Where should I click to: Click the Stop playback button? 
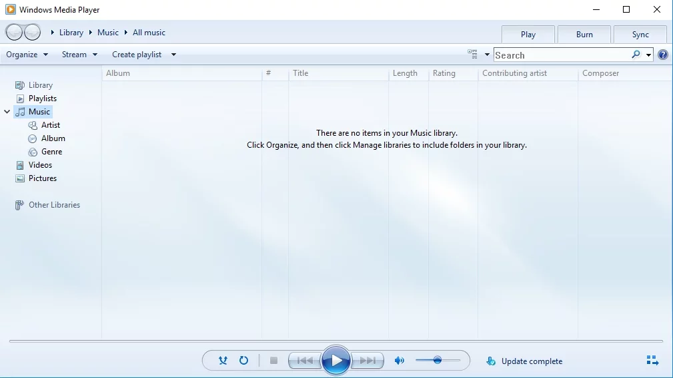tap(273, 361)
